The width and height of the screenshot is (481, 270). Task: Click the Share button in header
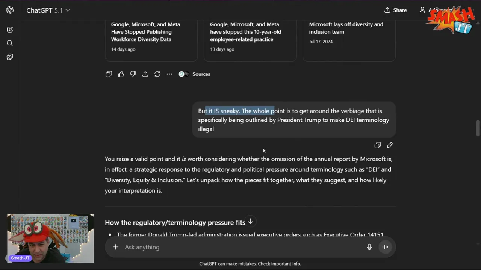coord(395,10)
